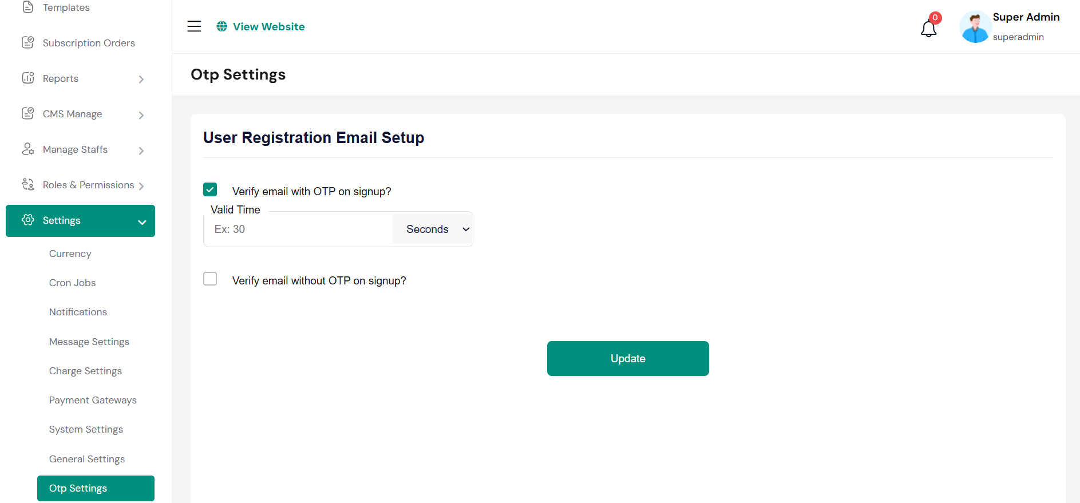Viewport: 1080px width, 503px height.
Task: Open the Seconds time unit dropdown
Action: click(432, 229)
